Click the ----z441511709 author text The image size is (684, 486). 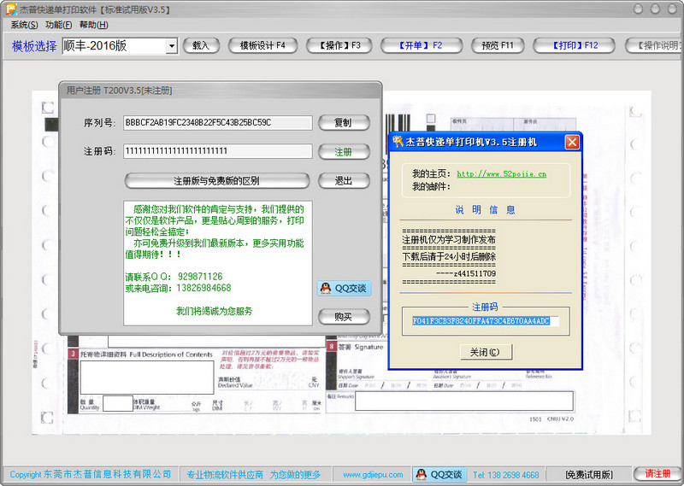coord(466,273)
